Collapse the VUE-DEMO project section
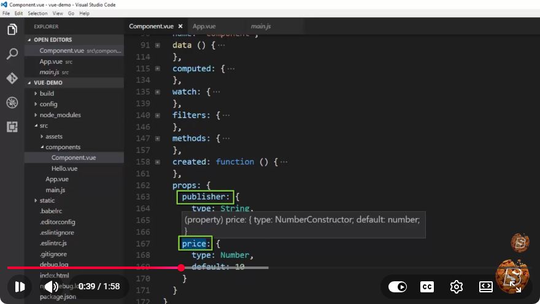Image resolution: width=540 pixels, height=304 pixels. (x=29, y=83)
